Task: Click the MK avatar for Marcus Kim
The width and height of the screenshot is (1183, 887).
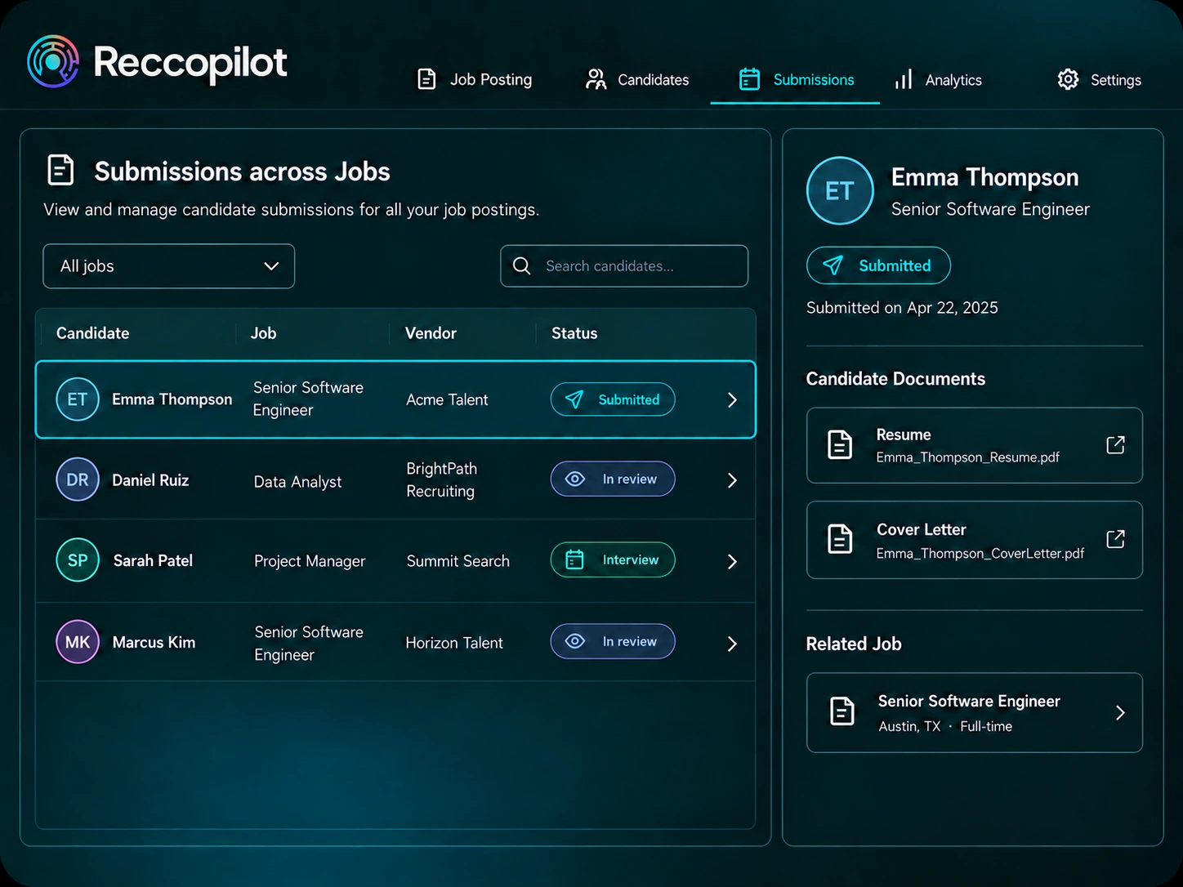Action: coord(78,642)
